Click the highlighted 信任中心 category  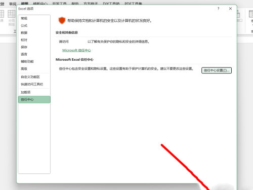(34, 99)
